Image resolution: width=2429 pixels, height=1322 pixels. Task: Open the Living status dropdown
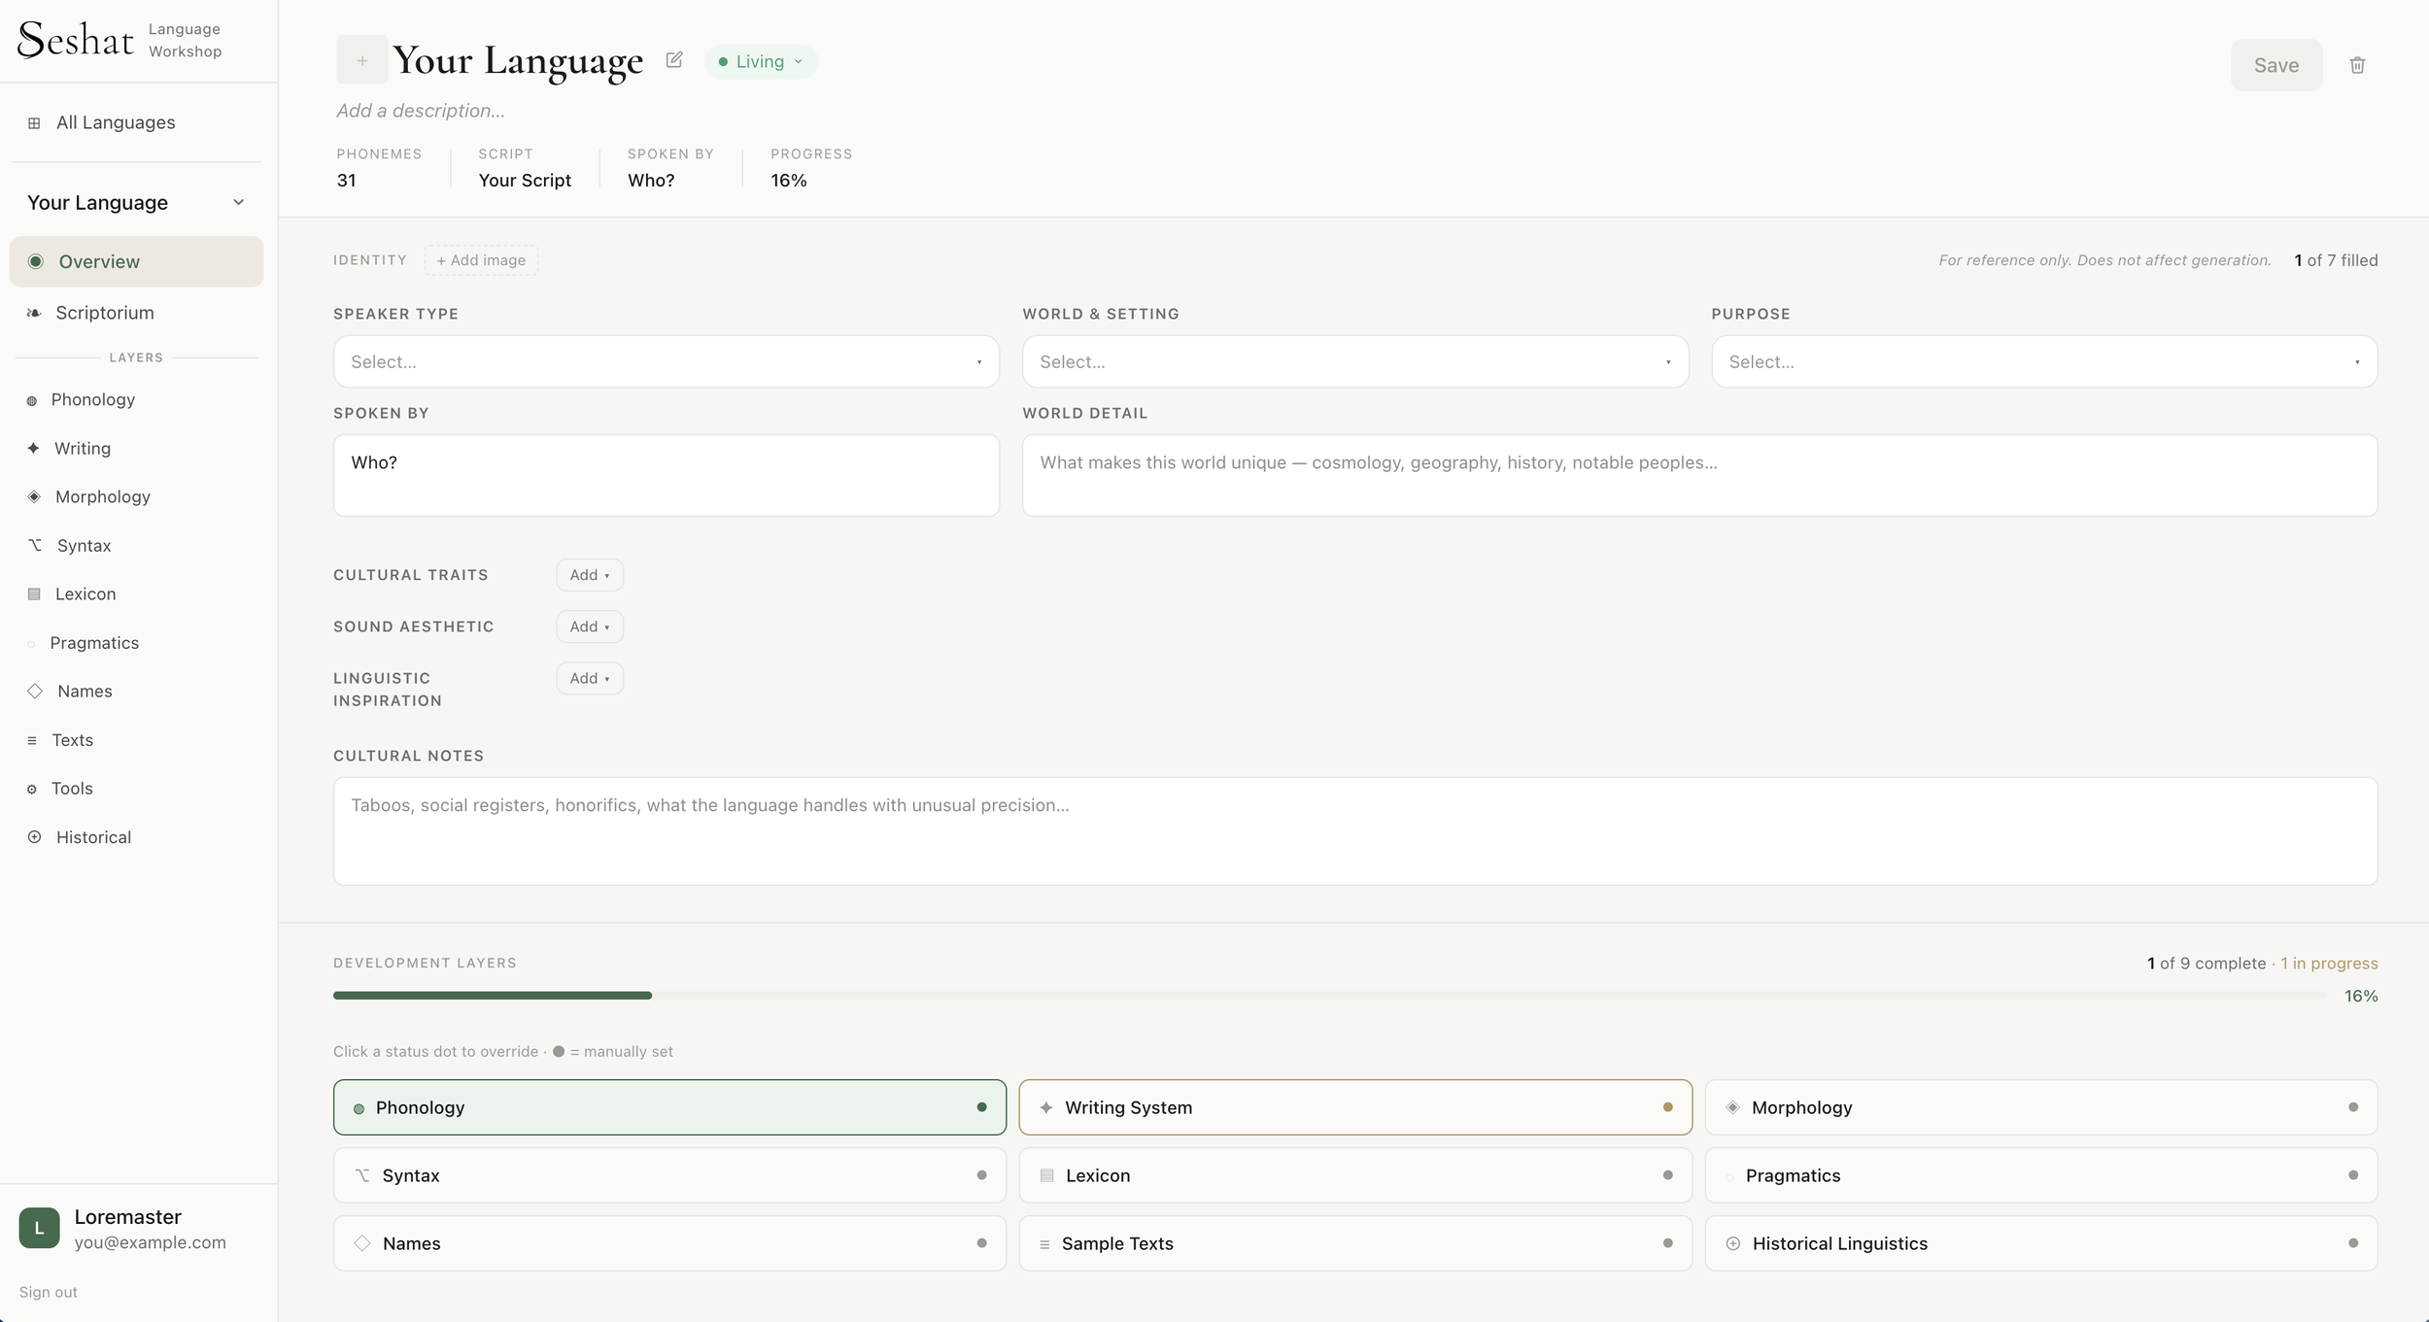point(761,62)
